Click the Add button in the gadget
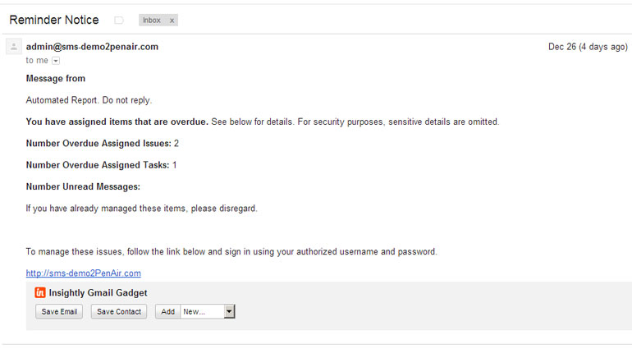The image size is (632, 349). point(167,311)
